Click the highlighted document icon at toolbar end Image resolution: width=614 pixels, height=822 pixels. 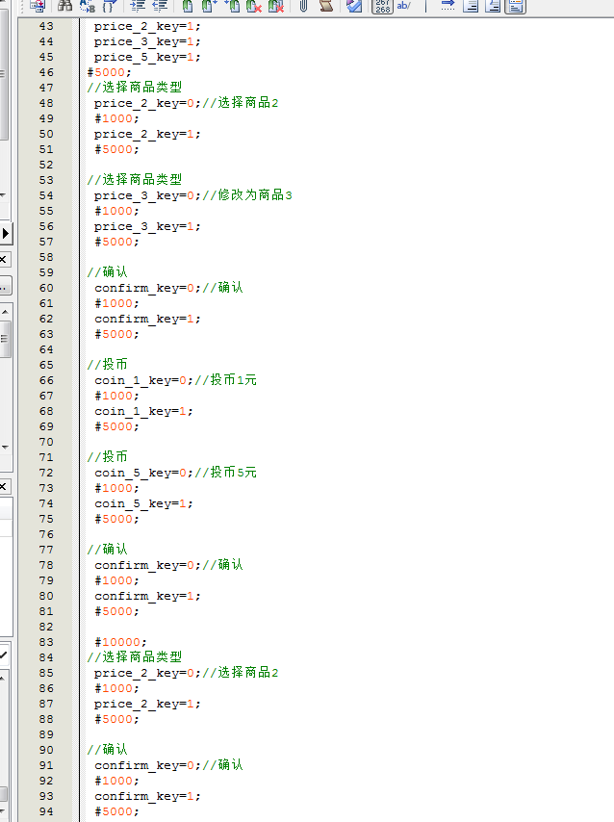[x=516, y=7]
